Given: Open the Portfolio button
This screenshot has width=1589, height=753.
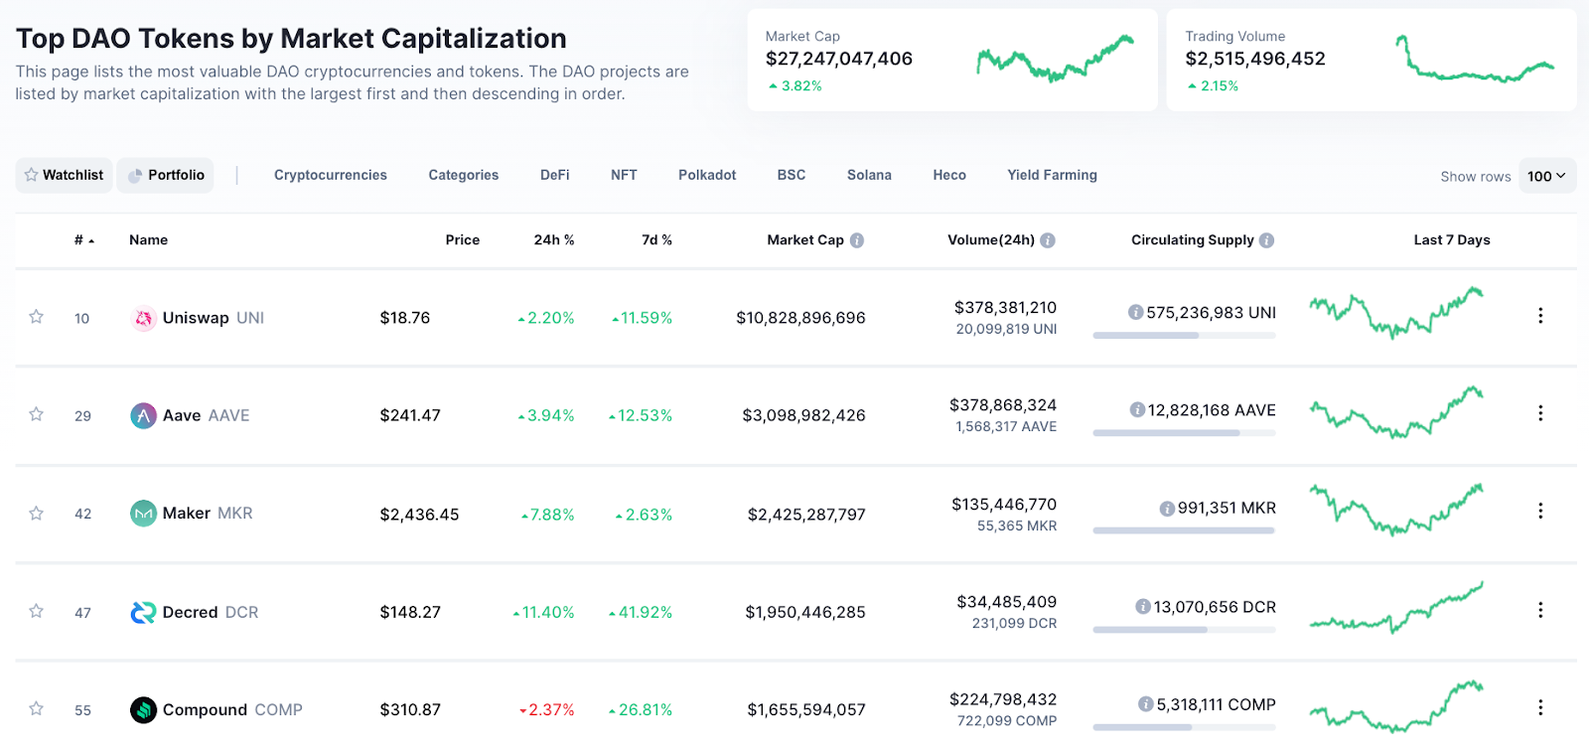Looking at the screenshot, I should pyautogui.click(x=165, y=175).
